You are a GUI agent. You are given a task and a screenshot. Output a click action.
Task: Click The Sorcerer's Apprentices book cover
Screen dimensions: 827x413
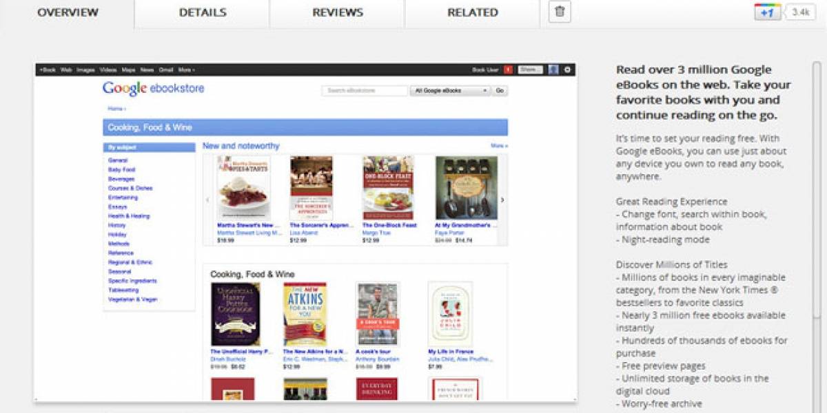pyautogui.click(x=311, y=188)
